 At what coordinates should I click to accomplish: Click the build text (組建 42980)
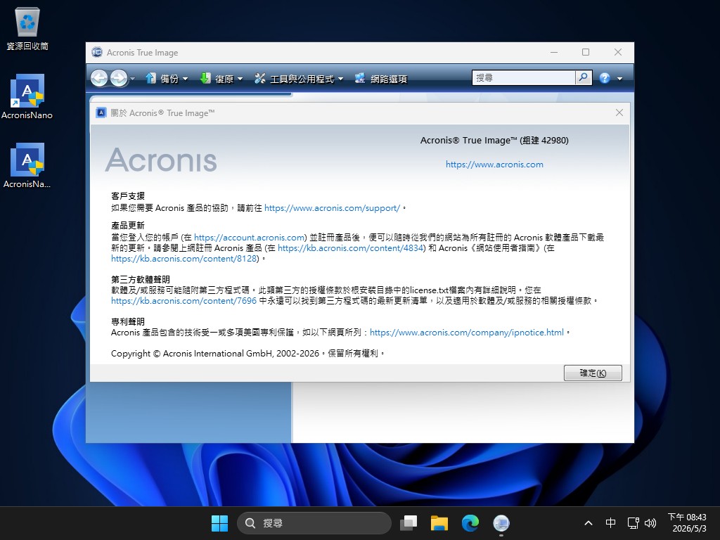(545, 141)
